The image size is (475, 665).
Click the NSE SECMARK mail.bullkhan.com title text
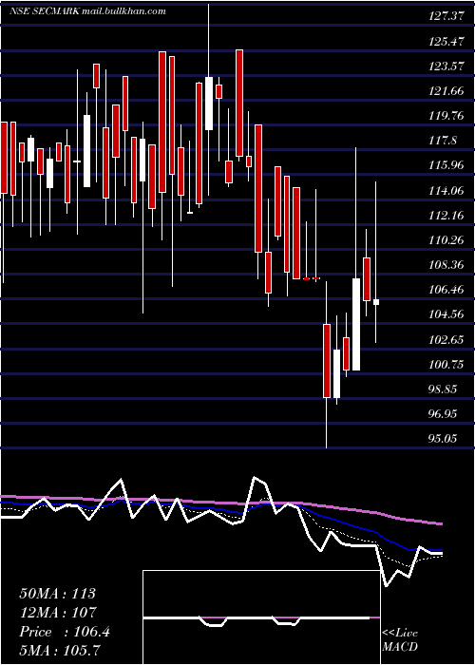(x=87, y=11)
